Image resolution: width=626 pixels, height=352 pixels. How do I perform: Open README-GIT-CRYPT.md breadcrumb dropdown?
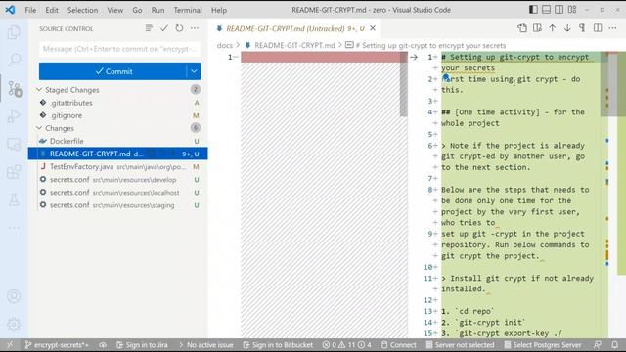294,46
